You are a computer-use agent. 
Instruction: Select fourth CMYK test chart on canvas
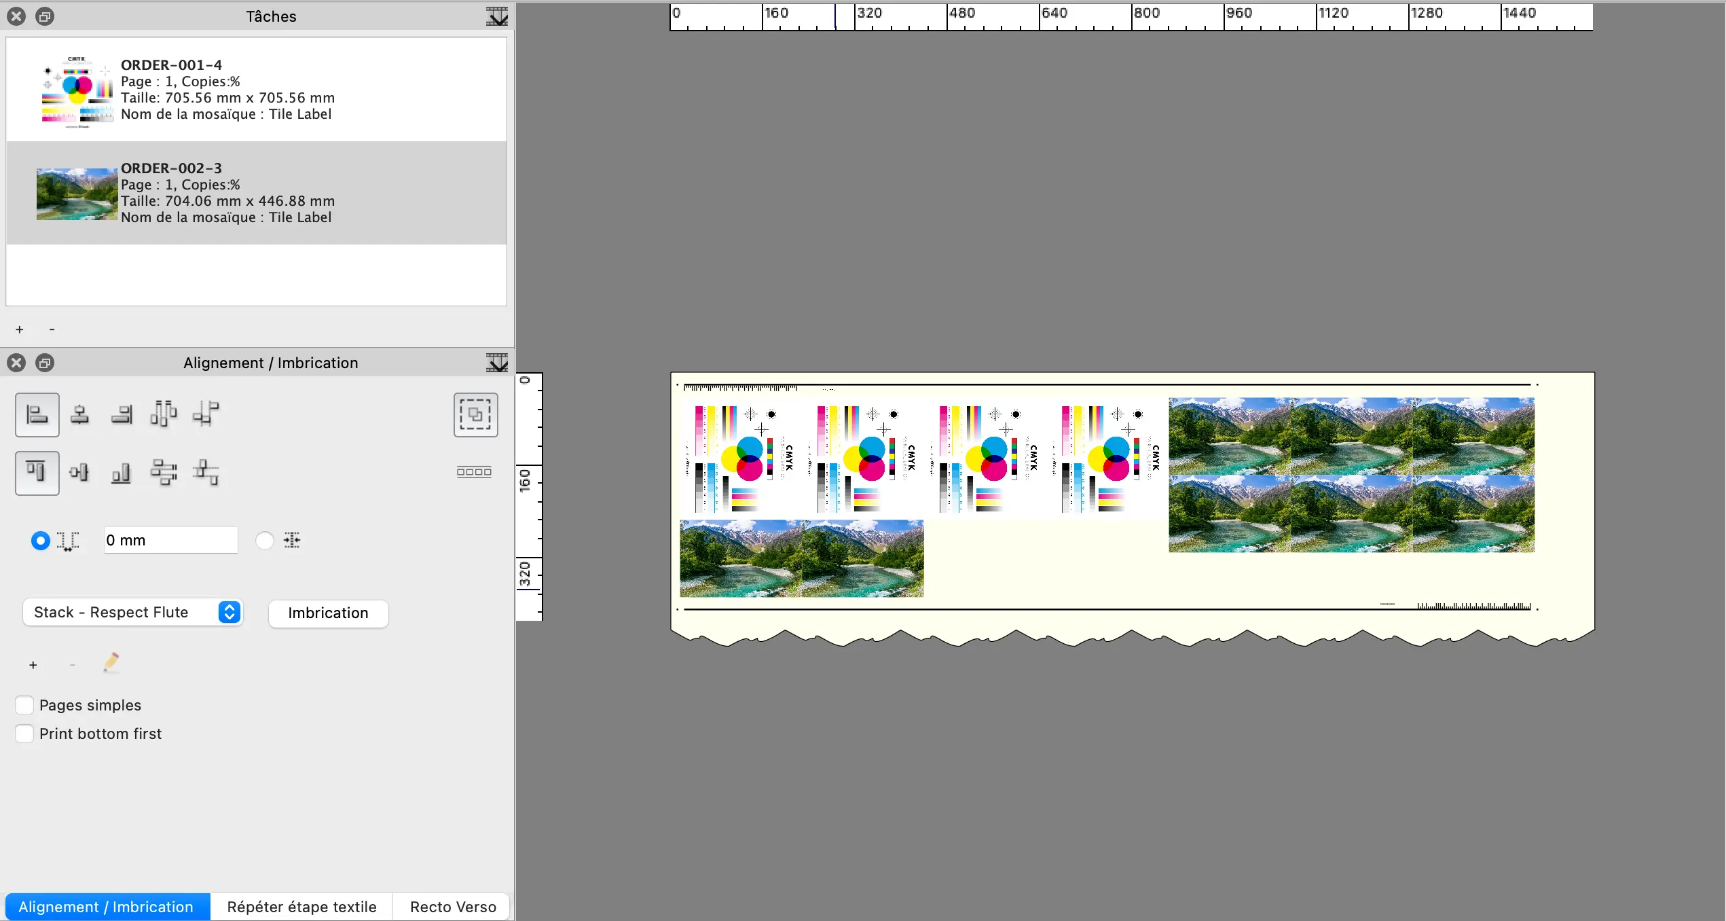pos(1107,458)
